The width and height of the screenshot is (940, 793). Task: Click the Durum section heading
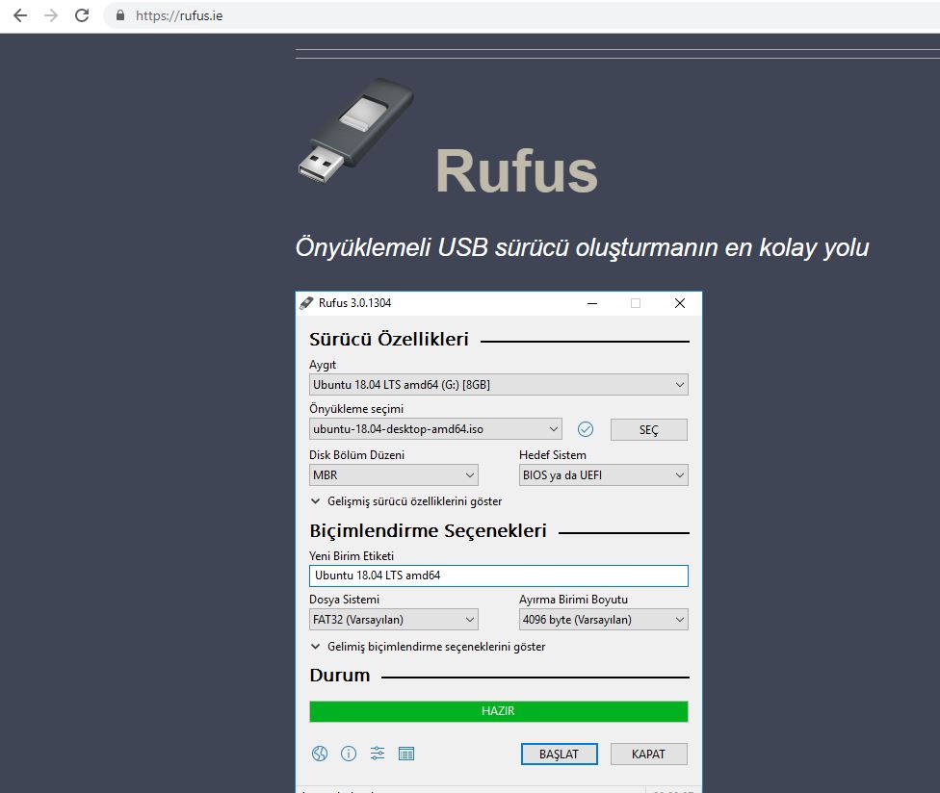[x=339, y=676]
